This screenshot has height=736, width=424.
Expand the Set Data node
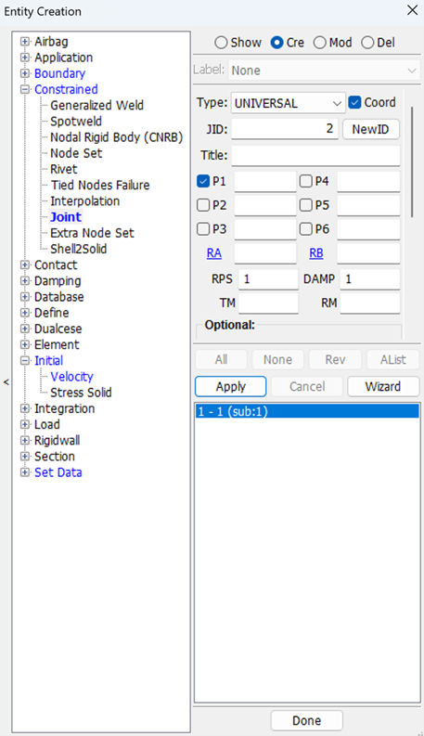pos(25,472)
